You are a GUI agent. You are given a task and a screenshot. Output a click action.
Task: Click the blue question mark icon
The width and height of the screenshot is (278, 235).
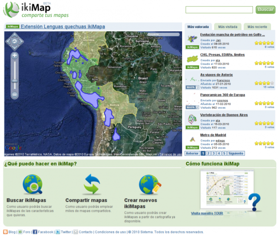[255, 202]
